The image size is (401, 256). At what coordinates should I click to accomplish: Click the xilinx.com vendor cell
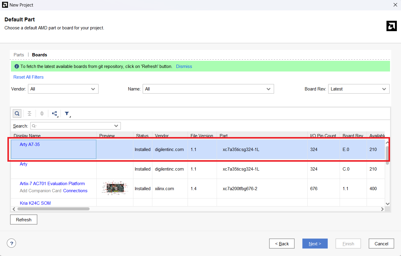click(164, 189)
